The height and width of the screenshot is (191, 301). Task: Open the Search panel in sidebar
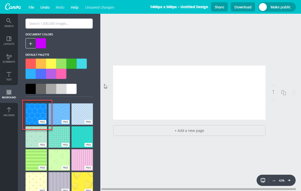click(x=9, y=23)
